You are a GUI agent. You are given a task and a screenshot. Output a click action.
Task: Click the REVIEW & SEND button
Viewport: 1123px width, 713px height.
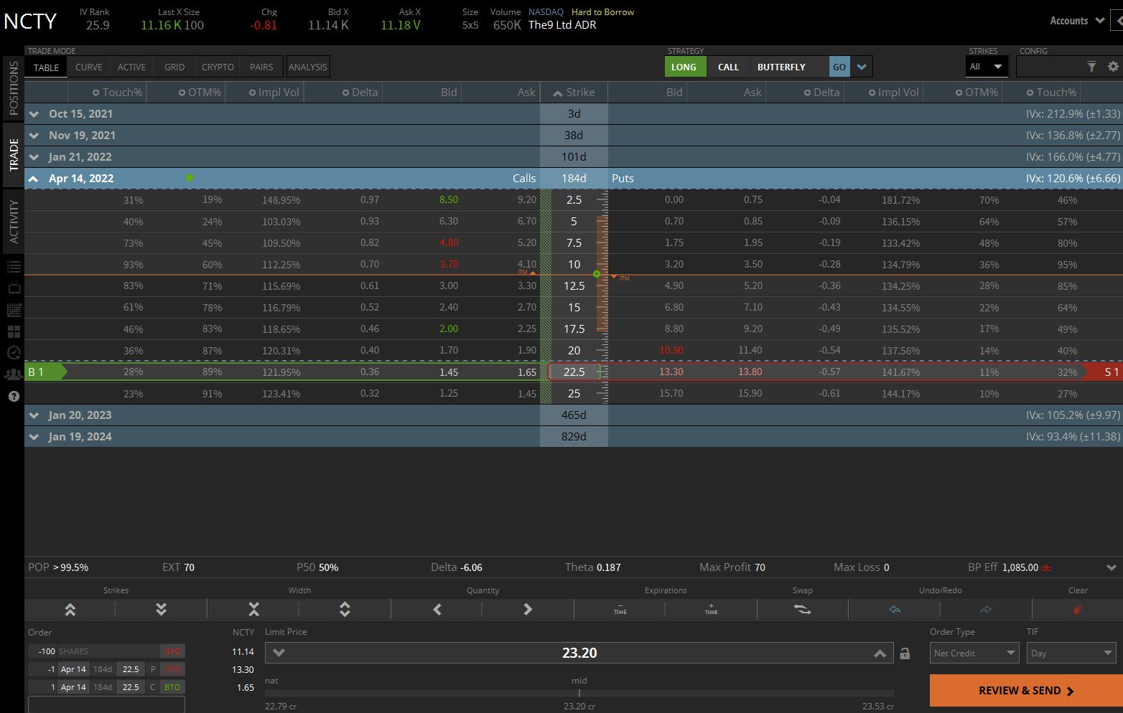click(1026, 691)
